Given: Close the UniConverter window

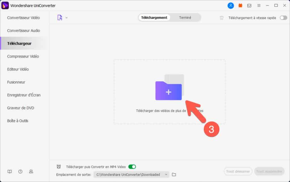Looking at the screenshot, I should (x=285, y=6).
